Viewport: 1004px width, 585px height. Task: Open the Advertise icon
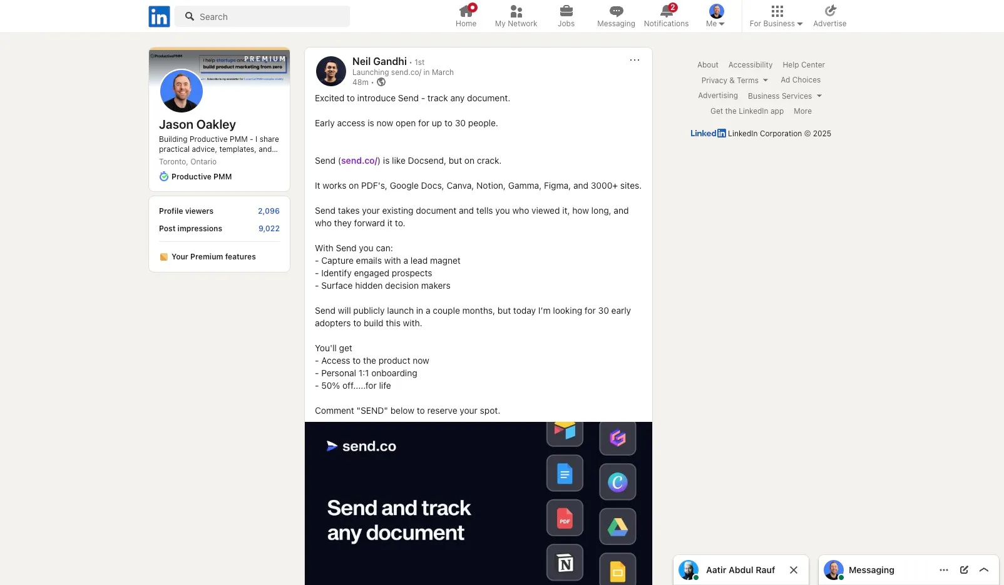coord(829,16)
